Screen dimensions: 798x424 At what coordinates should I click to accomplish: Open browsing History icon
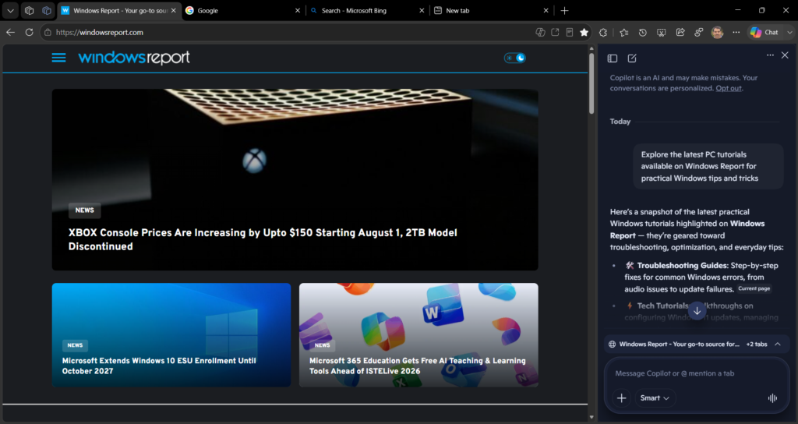click(x=643, y=32)
